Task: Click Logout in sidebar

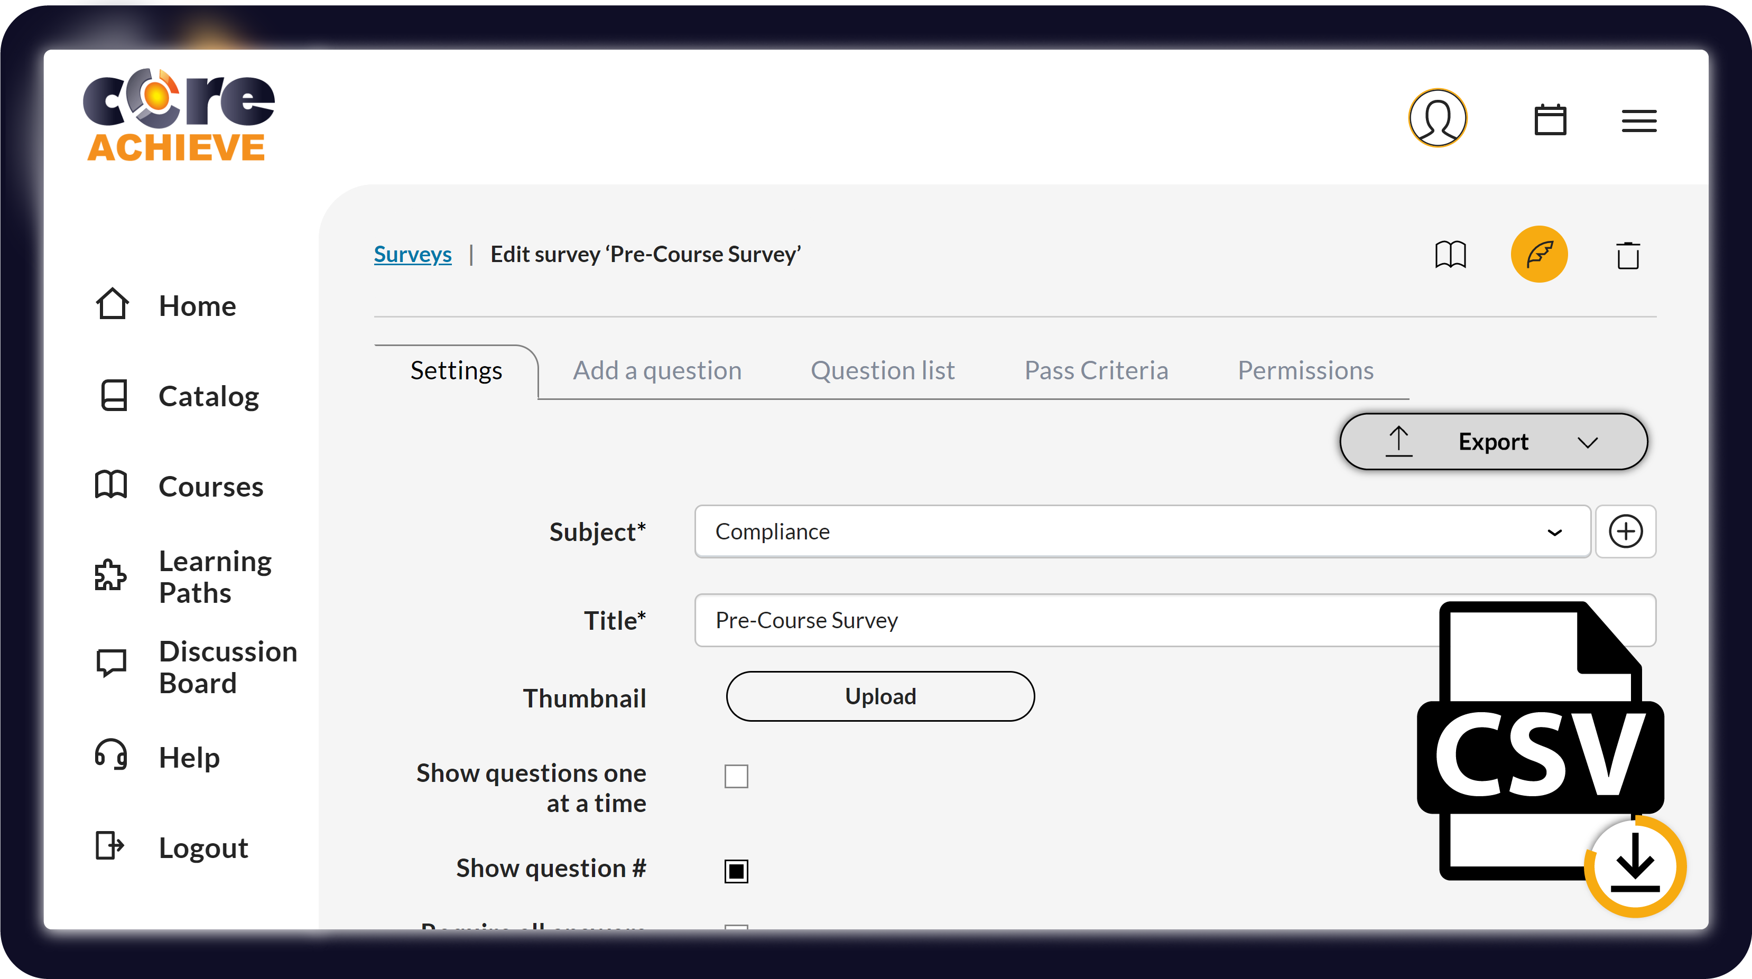Action: (x=203, y=848)
